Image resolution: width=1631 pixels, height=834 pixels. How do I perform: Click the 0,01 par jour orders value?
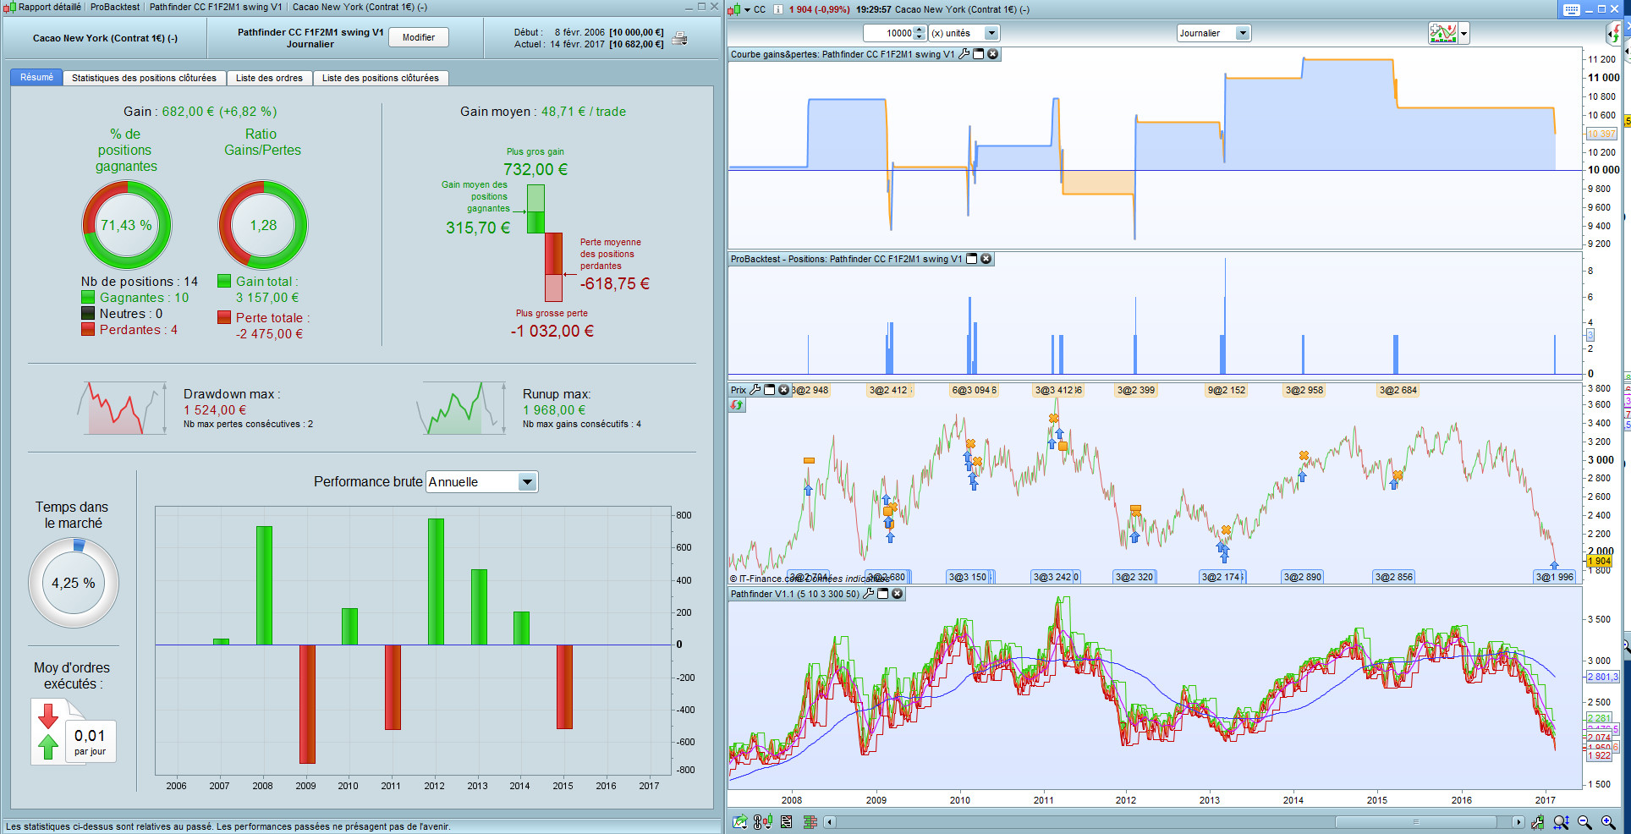pyautogui.click(x=90, y=736)
